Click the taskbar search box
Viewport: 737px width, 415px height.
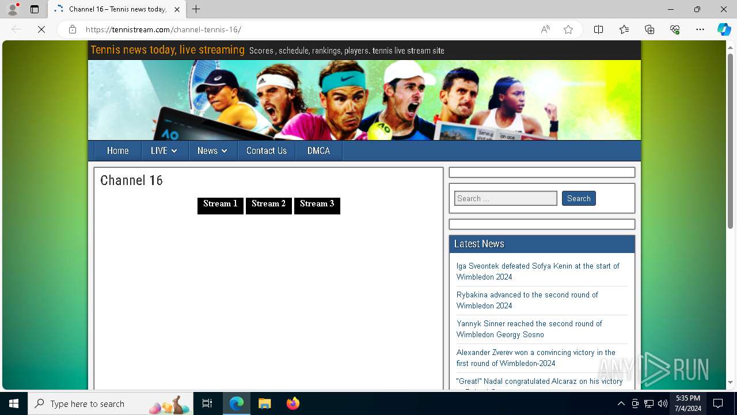(111, 403)
